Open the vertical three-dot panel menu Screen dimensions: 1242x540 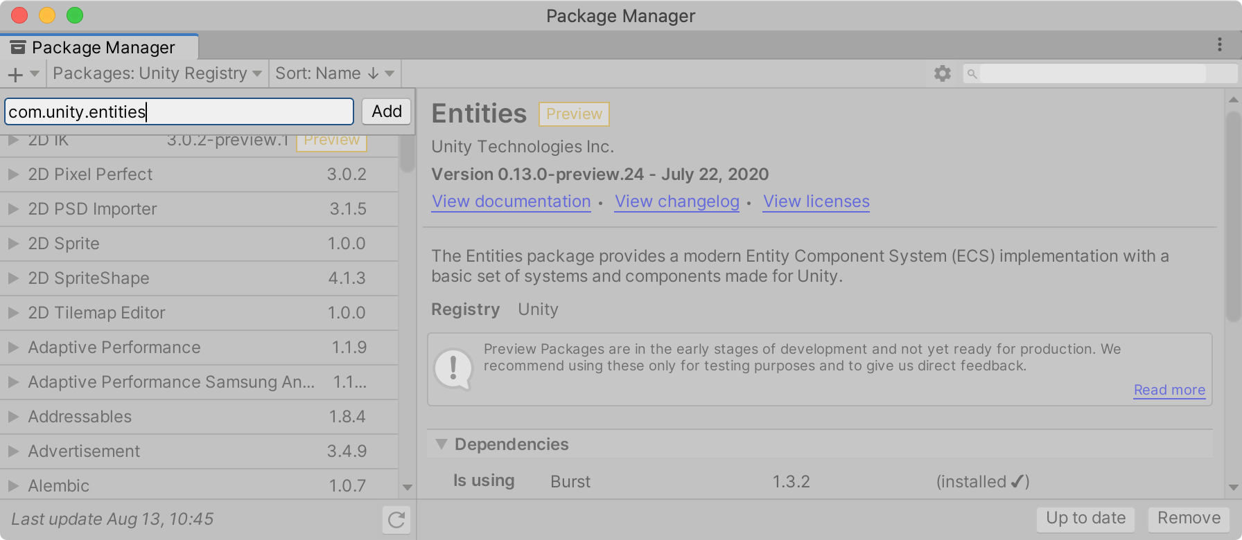(1220, 45)
